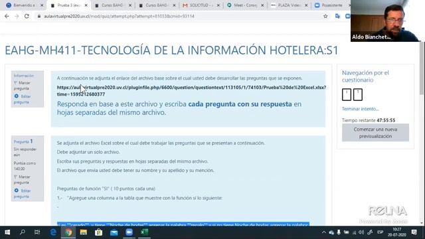Viewport: 425px width, 239px height.
Task: Open the first Curso EAHG tab
Action: pyautogui.click(x=112, y=5)
